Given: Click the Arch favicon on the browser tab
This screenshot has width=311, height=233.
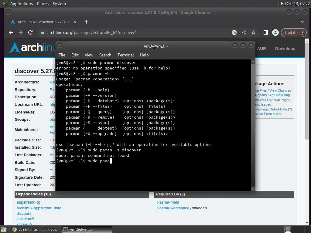Looking at the screenshot, I should coord(13,22).
